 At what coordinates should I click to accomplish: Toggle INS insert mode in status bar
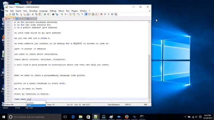145,105
